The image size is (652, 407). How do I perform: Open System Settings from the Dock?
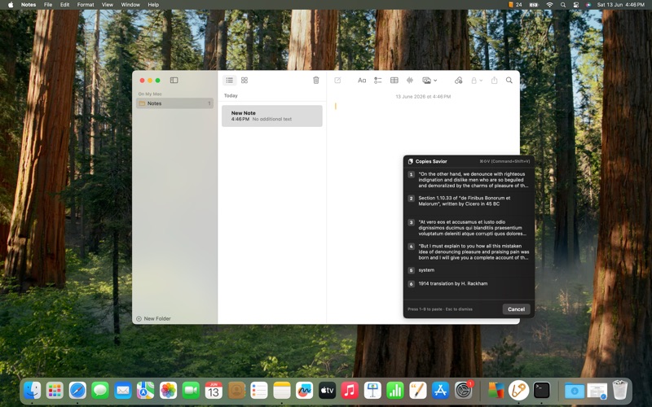[x=463, y=391]
